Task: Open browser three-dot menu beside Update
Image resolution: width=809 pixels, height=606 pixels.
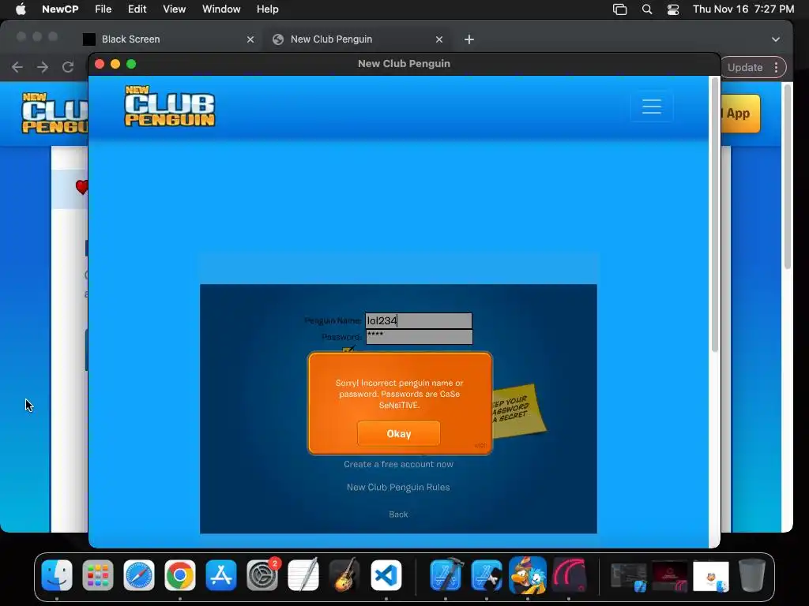Action: pyautogui.click(x=776, y=68)
